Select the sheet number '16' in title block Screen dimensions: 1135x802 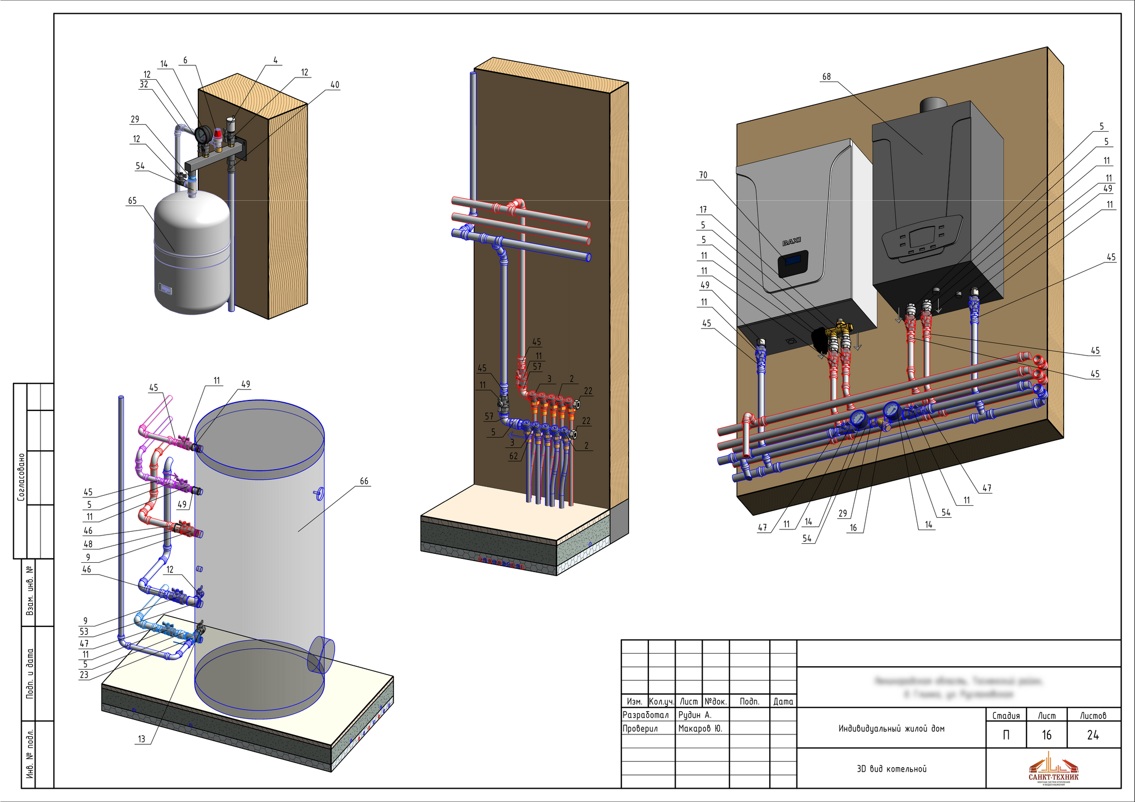[x=1046, y=735]
